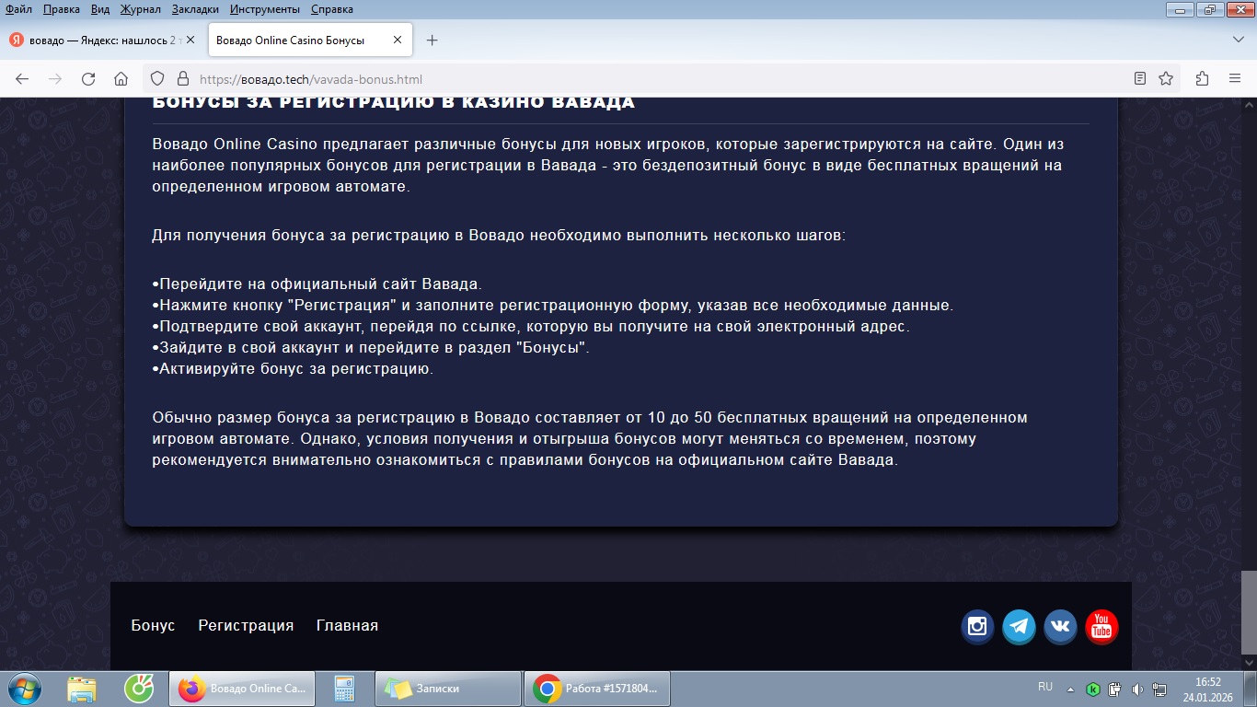This screenshot has height=707, width=1257.
Task: Open the volume control in tray
Action: [1137, 689]
